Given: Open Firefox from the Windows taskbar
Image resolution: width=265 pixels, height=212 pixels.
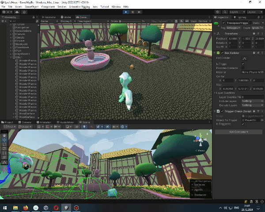Looking at the screenshot, I should [25, 208].
